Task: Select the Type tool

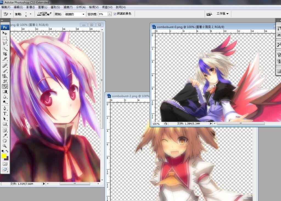Action: click(5, 114)
